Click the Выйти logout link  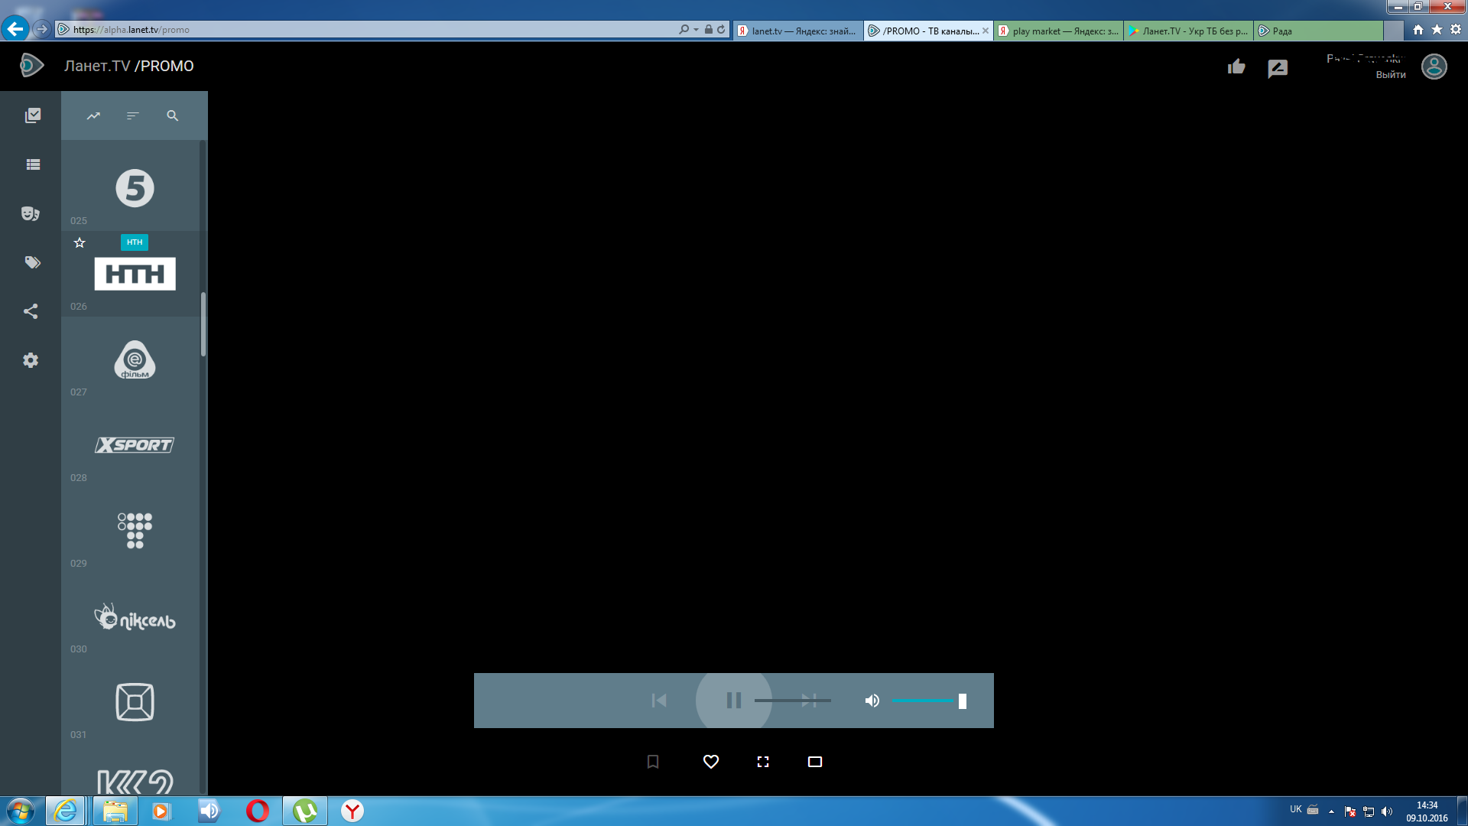tap(1391, 75)
